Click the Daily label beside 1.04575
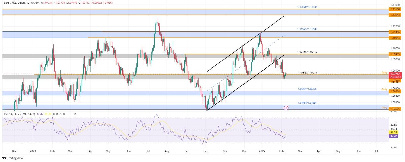Screen dimensions: 405x162 pos(384,108)
